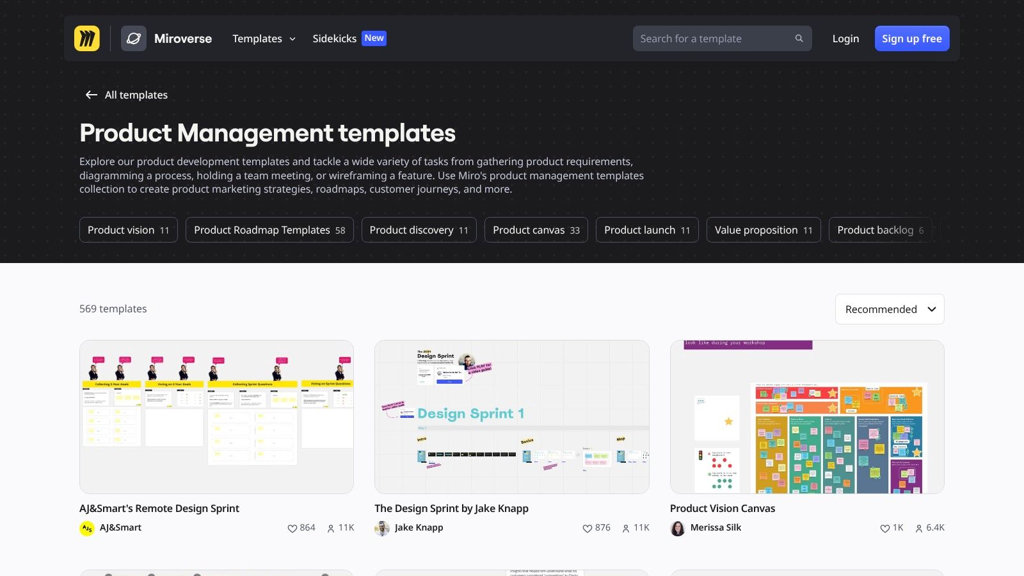Select the Product discovery category chip
Screen dimensions: 1024x576
pyautogui.click(x=419, y=230)
